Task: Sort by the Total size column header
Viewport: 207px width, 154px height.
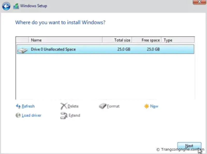Action: 117,40
